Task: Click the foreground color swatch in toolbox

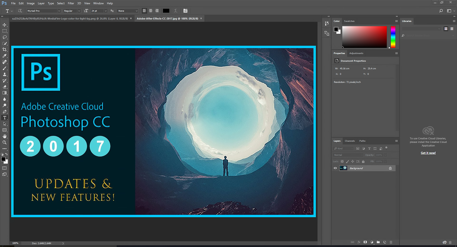Action: click(x=3, y=159)
